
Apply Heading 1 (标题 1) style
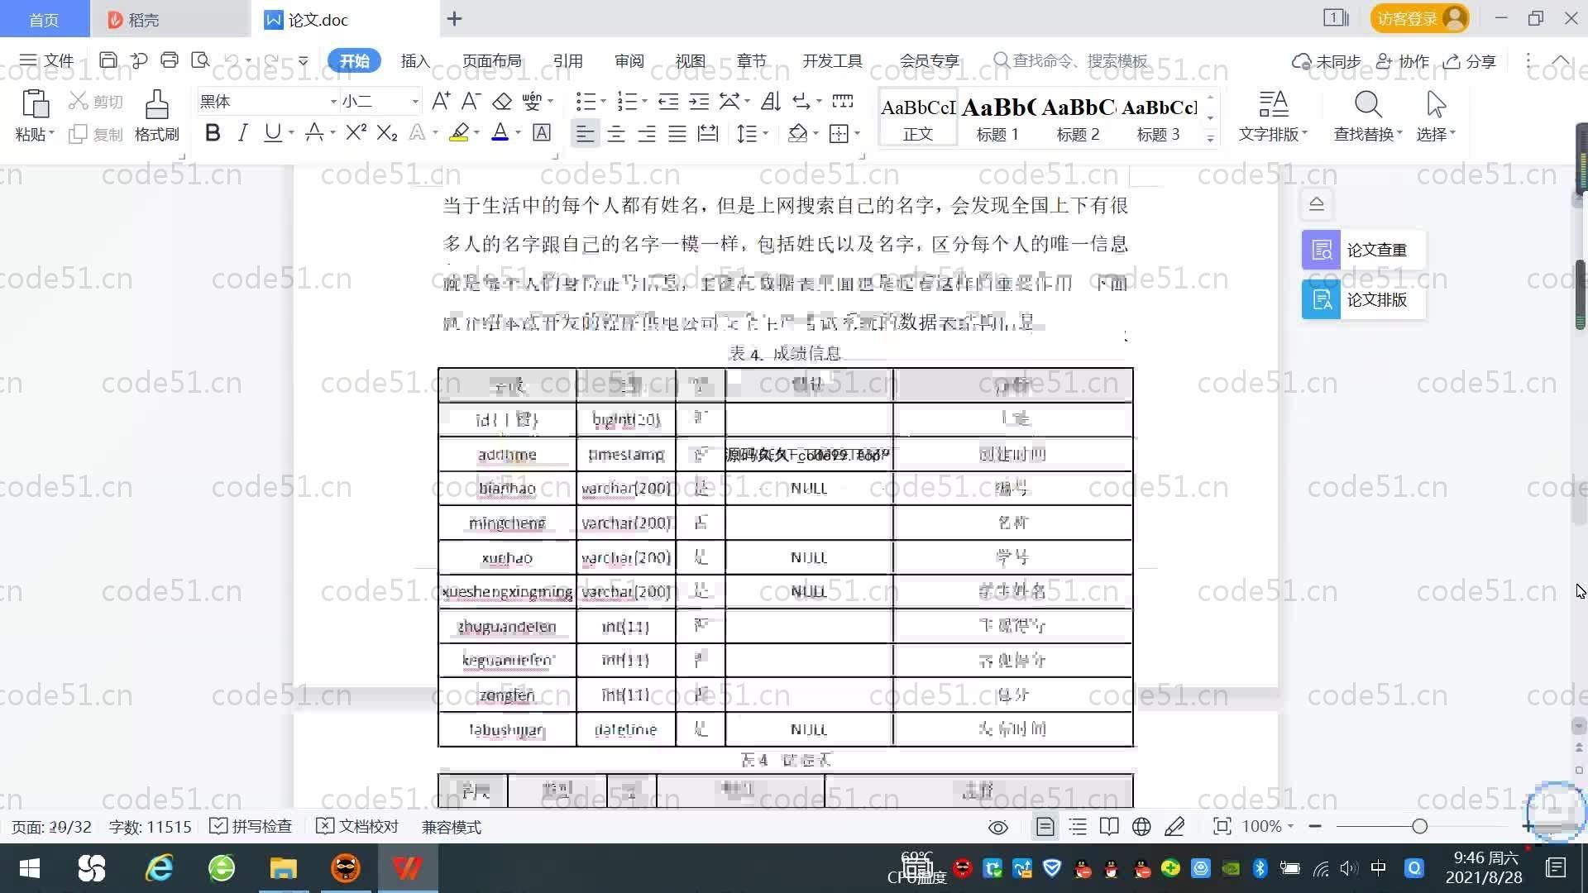pyautogui.click(x=998, y=118)
